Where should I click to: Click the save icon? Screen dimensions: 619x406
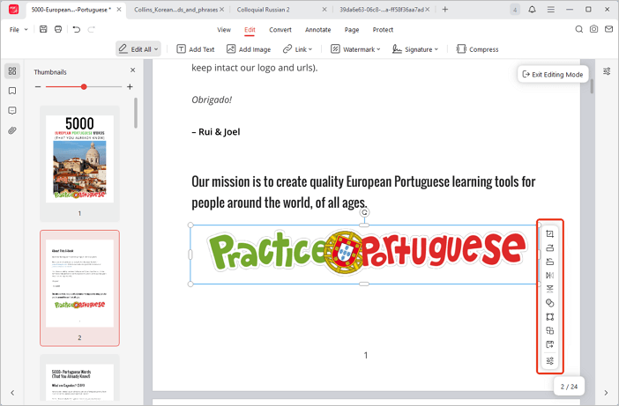pyautogui.click(x=43, y=29)
